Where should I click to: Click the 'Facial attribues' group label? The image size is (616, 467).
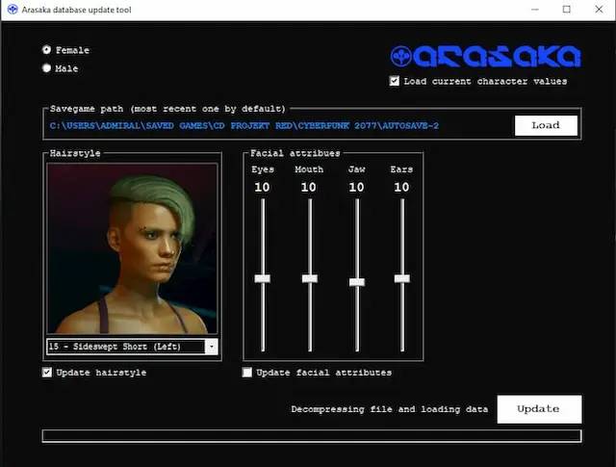point(295,153)
